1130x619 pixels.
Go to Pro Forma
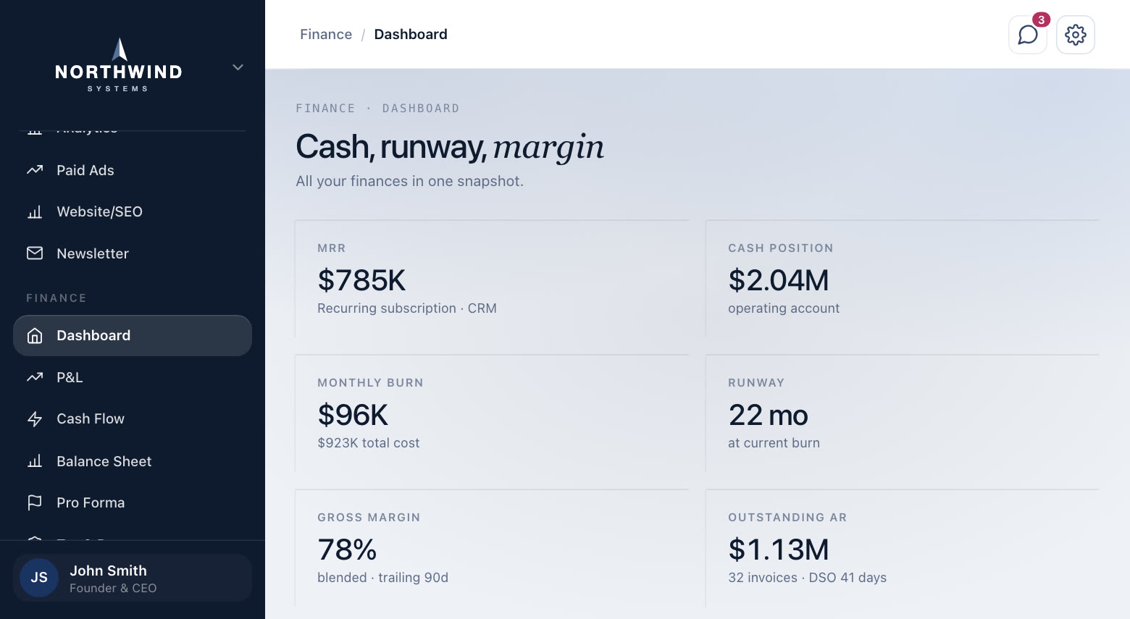point(133,502)
